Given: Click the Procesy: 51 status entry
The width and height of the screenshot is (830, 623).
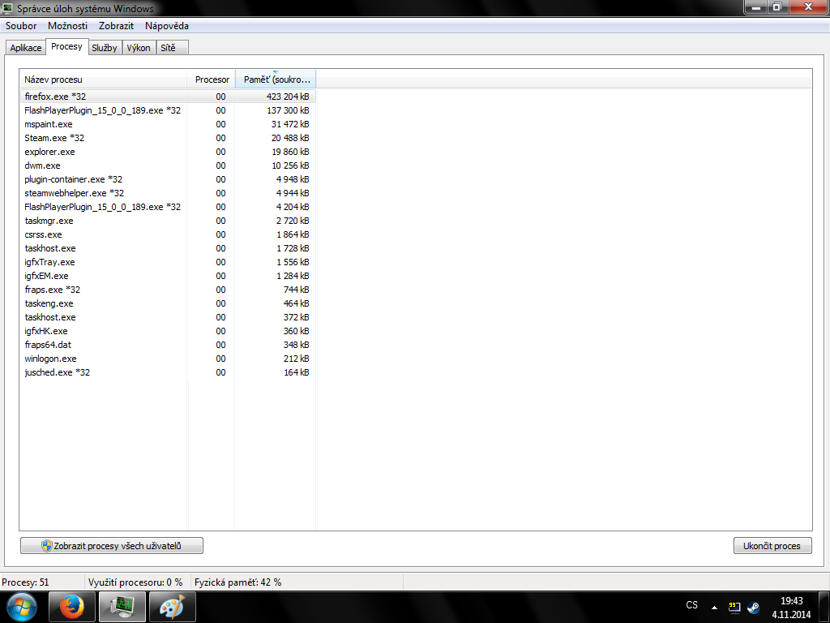Looking at the screenshot, I should [25, 582].
